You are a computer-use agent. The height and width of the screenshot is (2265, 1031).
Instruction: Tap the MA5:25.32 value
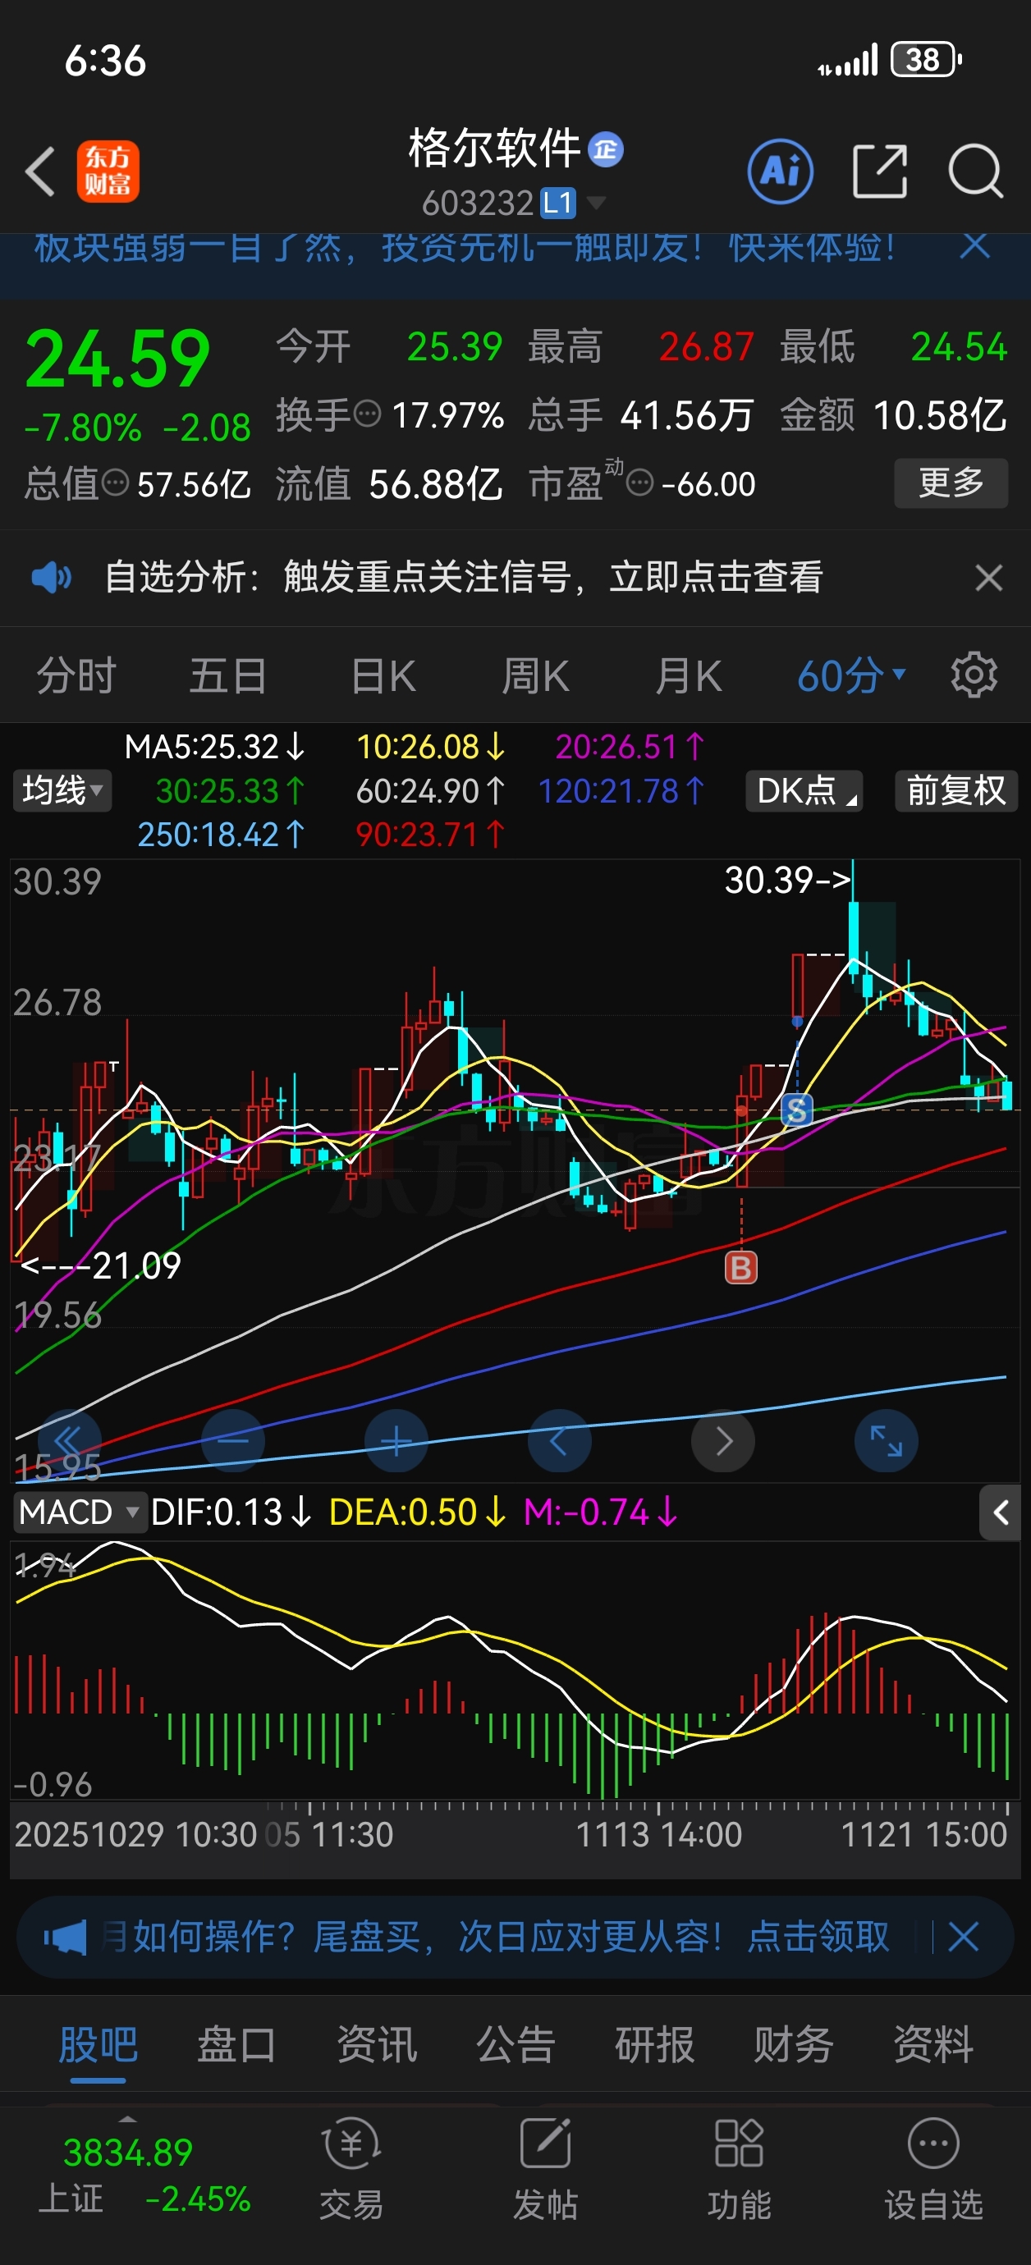coord(214,748)
